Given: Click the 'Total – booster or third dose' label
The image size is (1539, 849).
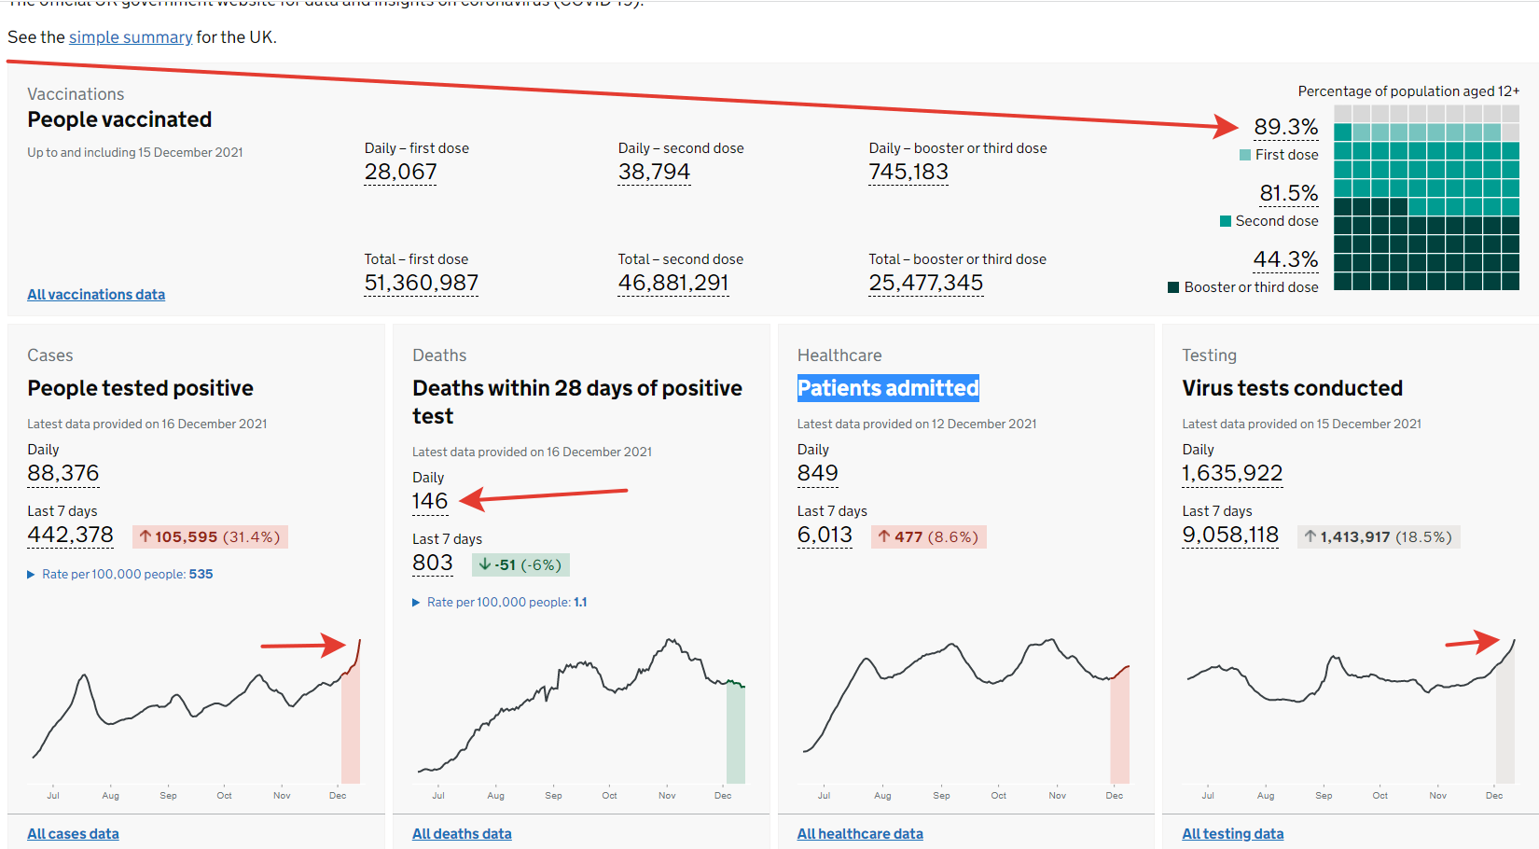Looking at the screenshot, I should coord(958,259).
